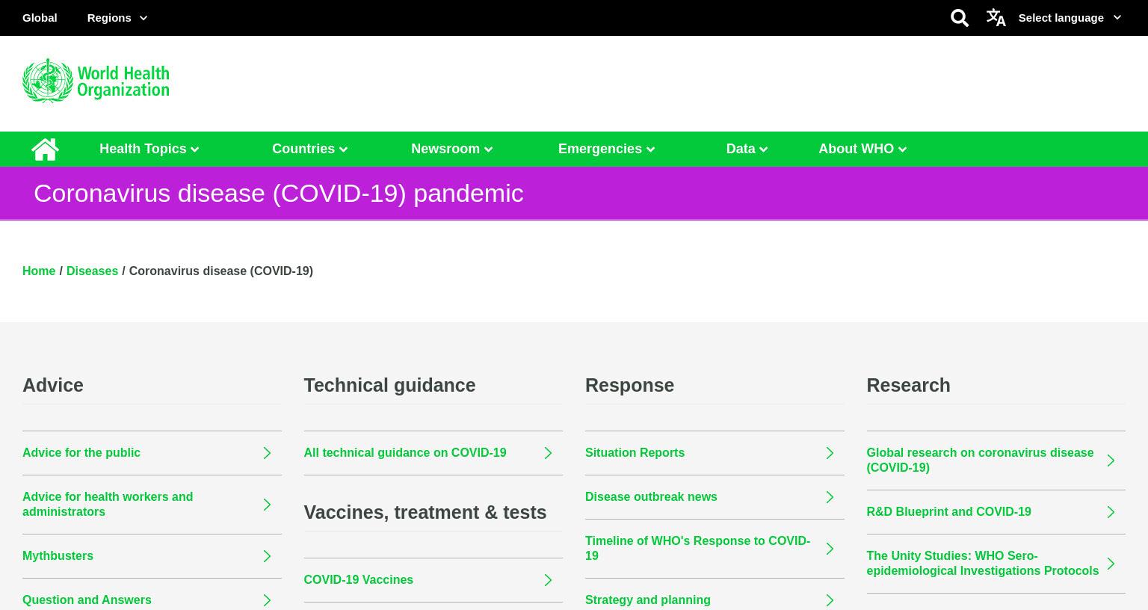Click the Response section heading
Viewport: 1148px width, 610px height.
pyautogui.click(x=629, y=385)
